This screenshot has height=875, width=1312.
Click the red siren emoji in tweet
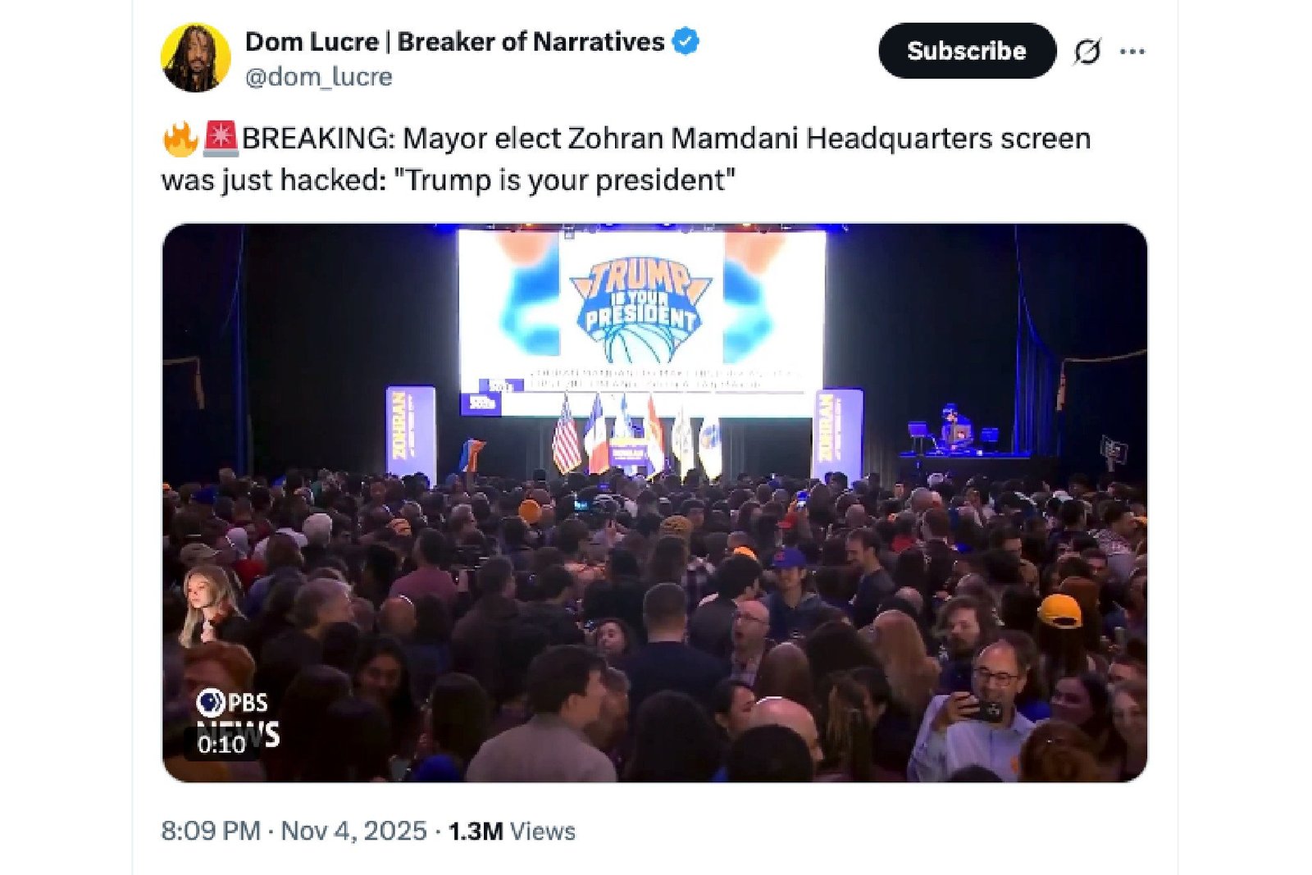coord(220,139)
